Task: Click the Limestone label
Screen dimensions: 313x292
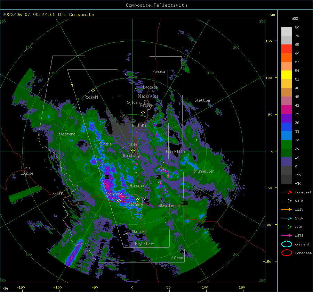Action: [66, 134]
